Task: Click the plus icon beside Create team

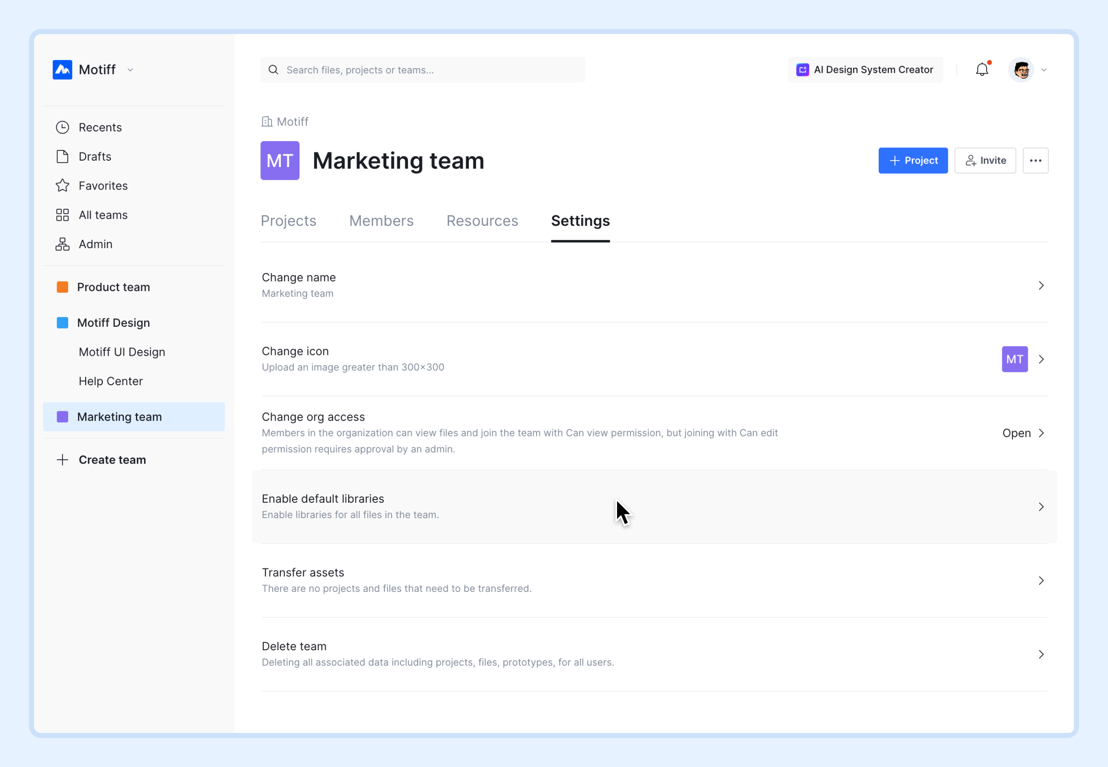Action: coord(63,460)
